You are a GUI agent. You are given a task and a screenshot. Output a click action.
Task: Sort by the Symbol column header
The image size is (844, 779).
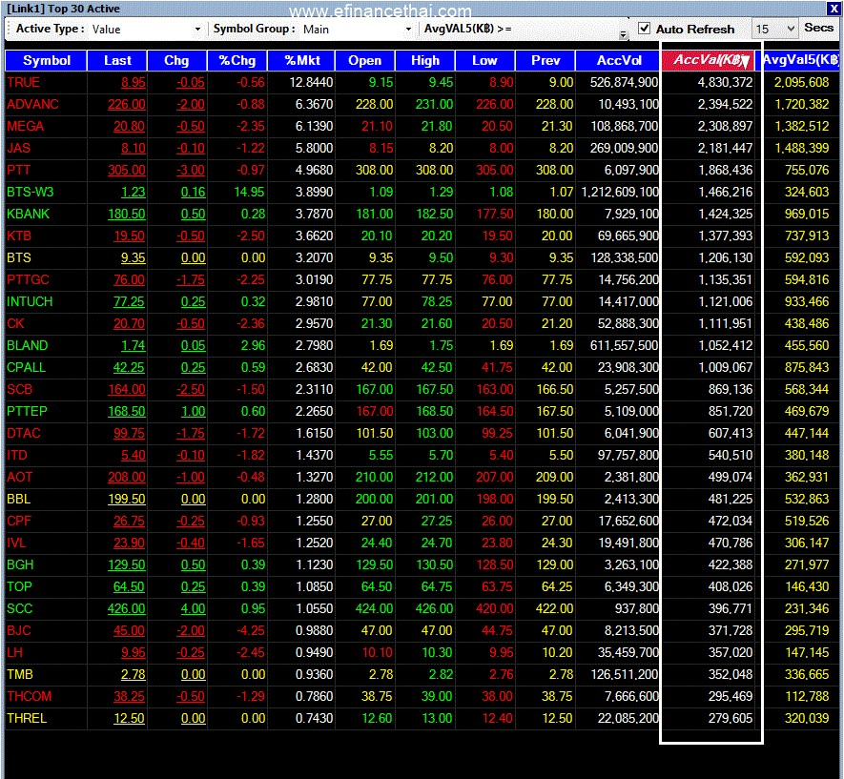[47, 60]
